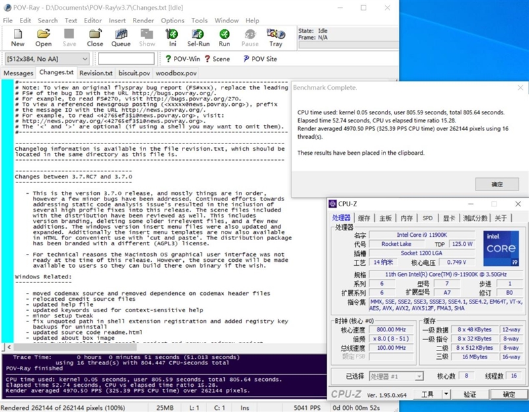The height and width of the screenshot is (412, 529).
Task: Expand the render resolution dropdown
Action: [85, 59]
